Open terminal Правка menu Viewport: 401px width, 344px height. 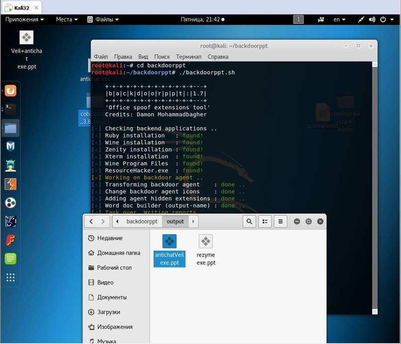pos(123,57)
